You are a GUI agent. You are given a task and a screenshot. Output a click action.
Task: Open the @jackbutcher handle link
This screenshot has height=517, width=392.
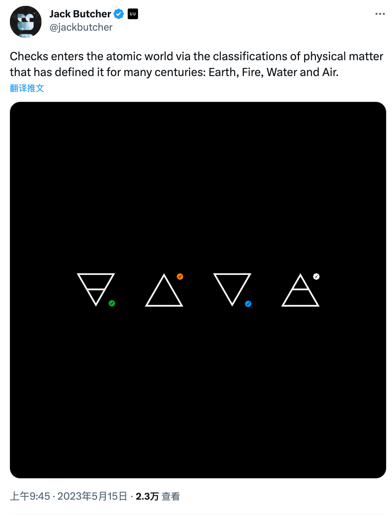(x=81, y=27)
